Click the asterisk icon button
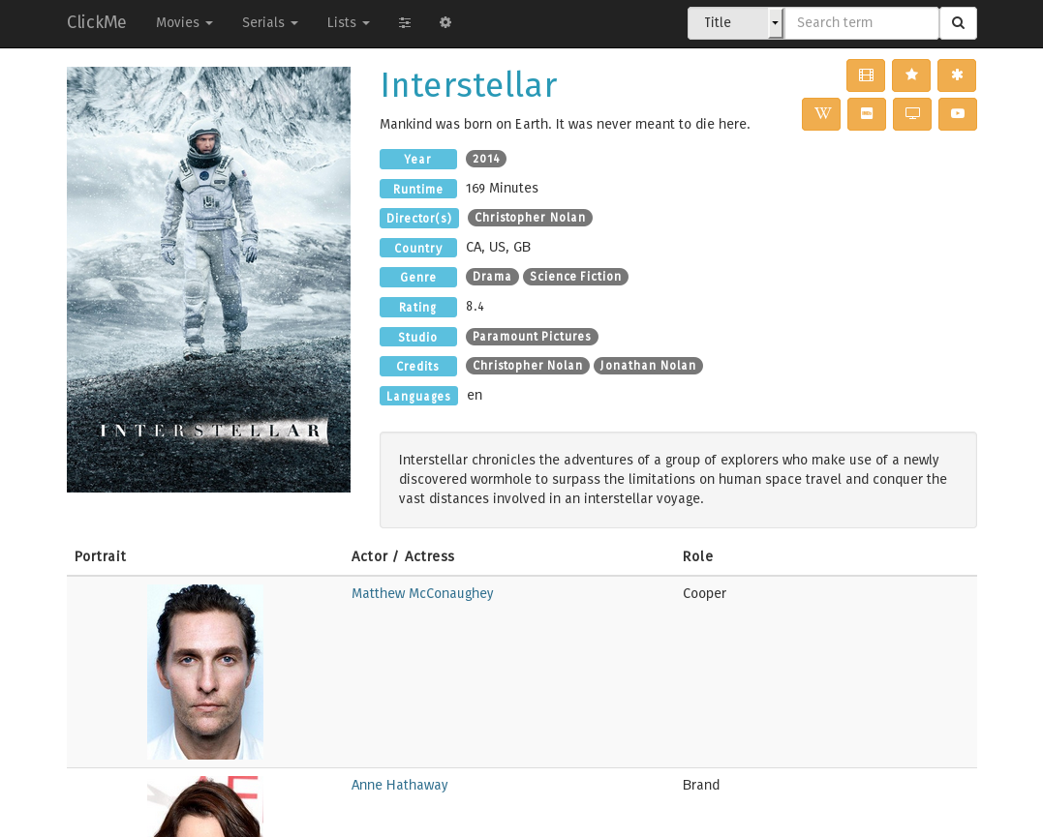 click(x=957, y=75)
